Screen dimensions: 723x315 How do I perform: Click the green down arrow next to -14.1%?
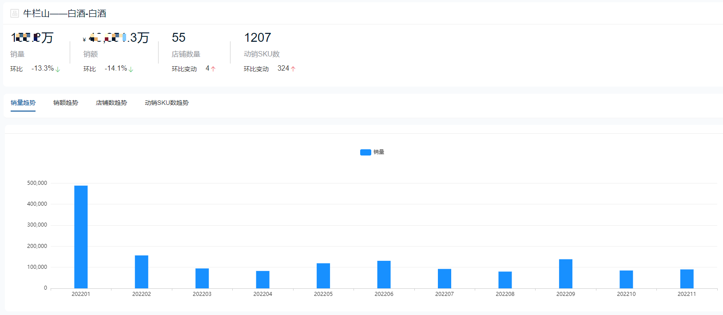tap(131, 69)
